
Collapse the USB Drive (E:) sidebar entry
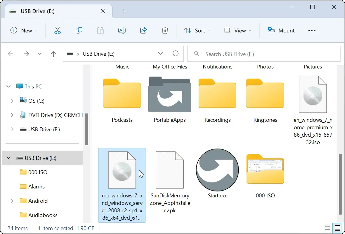pyautogui.click(x=8, y=158)
